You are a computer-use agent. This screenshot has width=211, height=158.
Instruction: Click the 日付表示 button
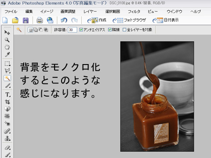(x=166, y=20)
